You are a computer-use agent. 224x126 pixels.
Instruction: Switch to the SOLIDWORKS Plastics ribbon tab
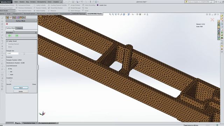95,14
